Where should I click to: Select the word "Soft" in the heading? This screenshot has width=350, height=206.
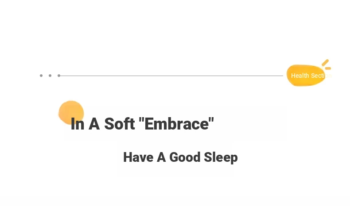120,124
